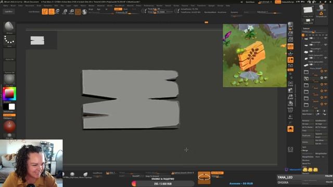Enable Rgb paint mode
The width and height of the screenshot is (333, 187).
click(x=98, y=9)
